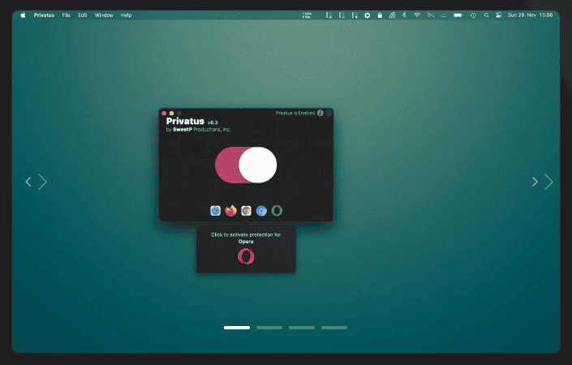Go to previous slide with left-pointing chevron
572x365 pixels.
click(x=28, y=182)
